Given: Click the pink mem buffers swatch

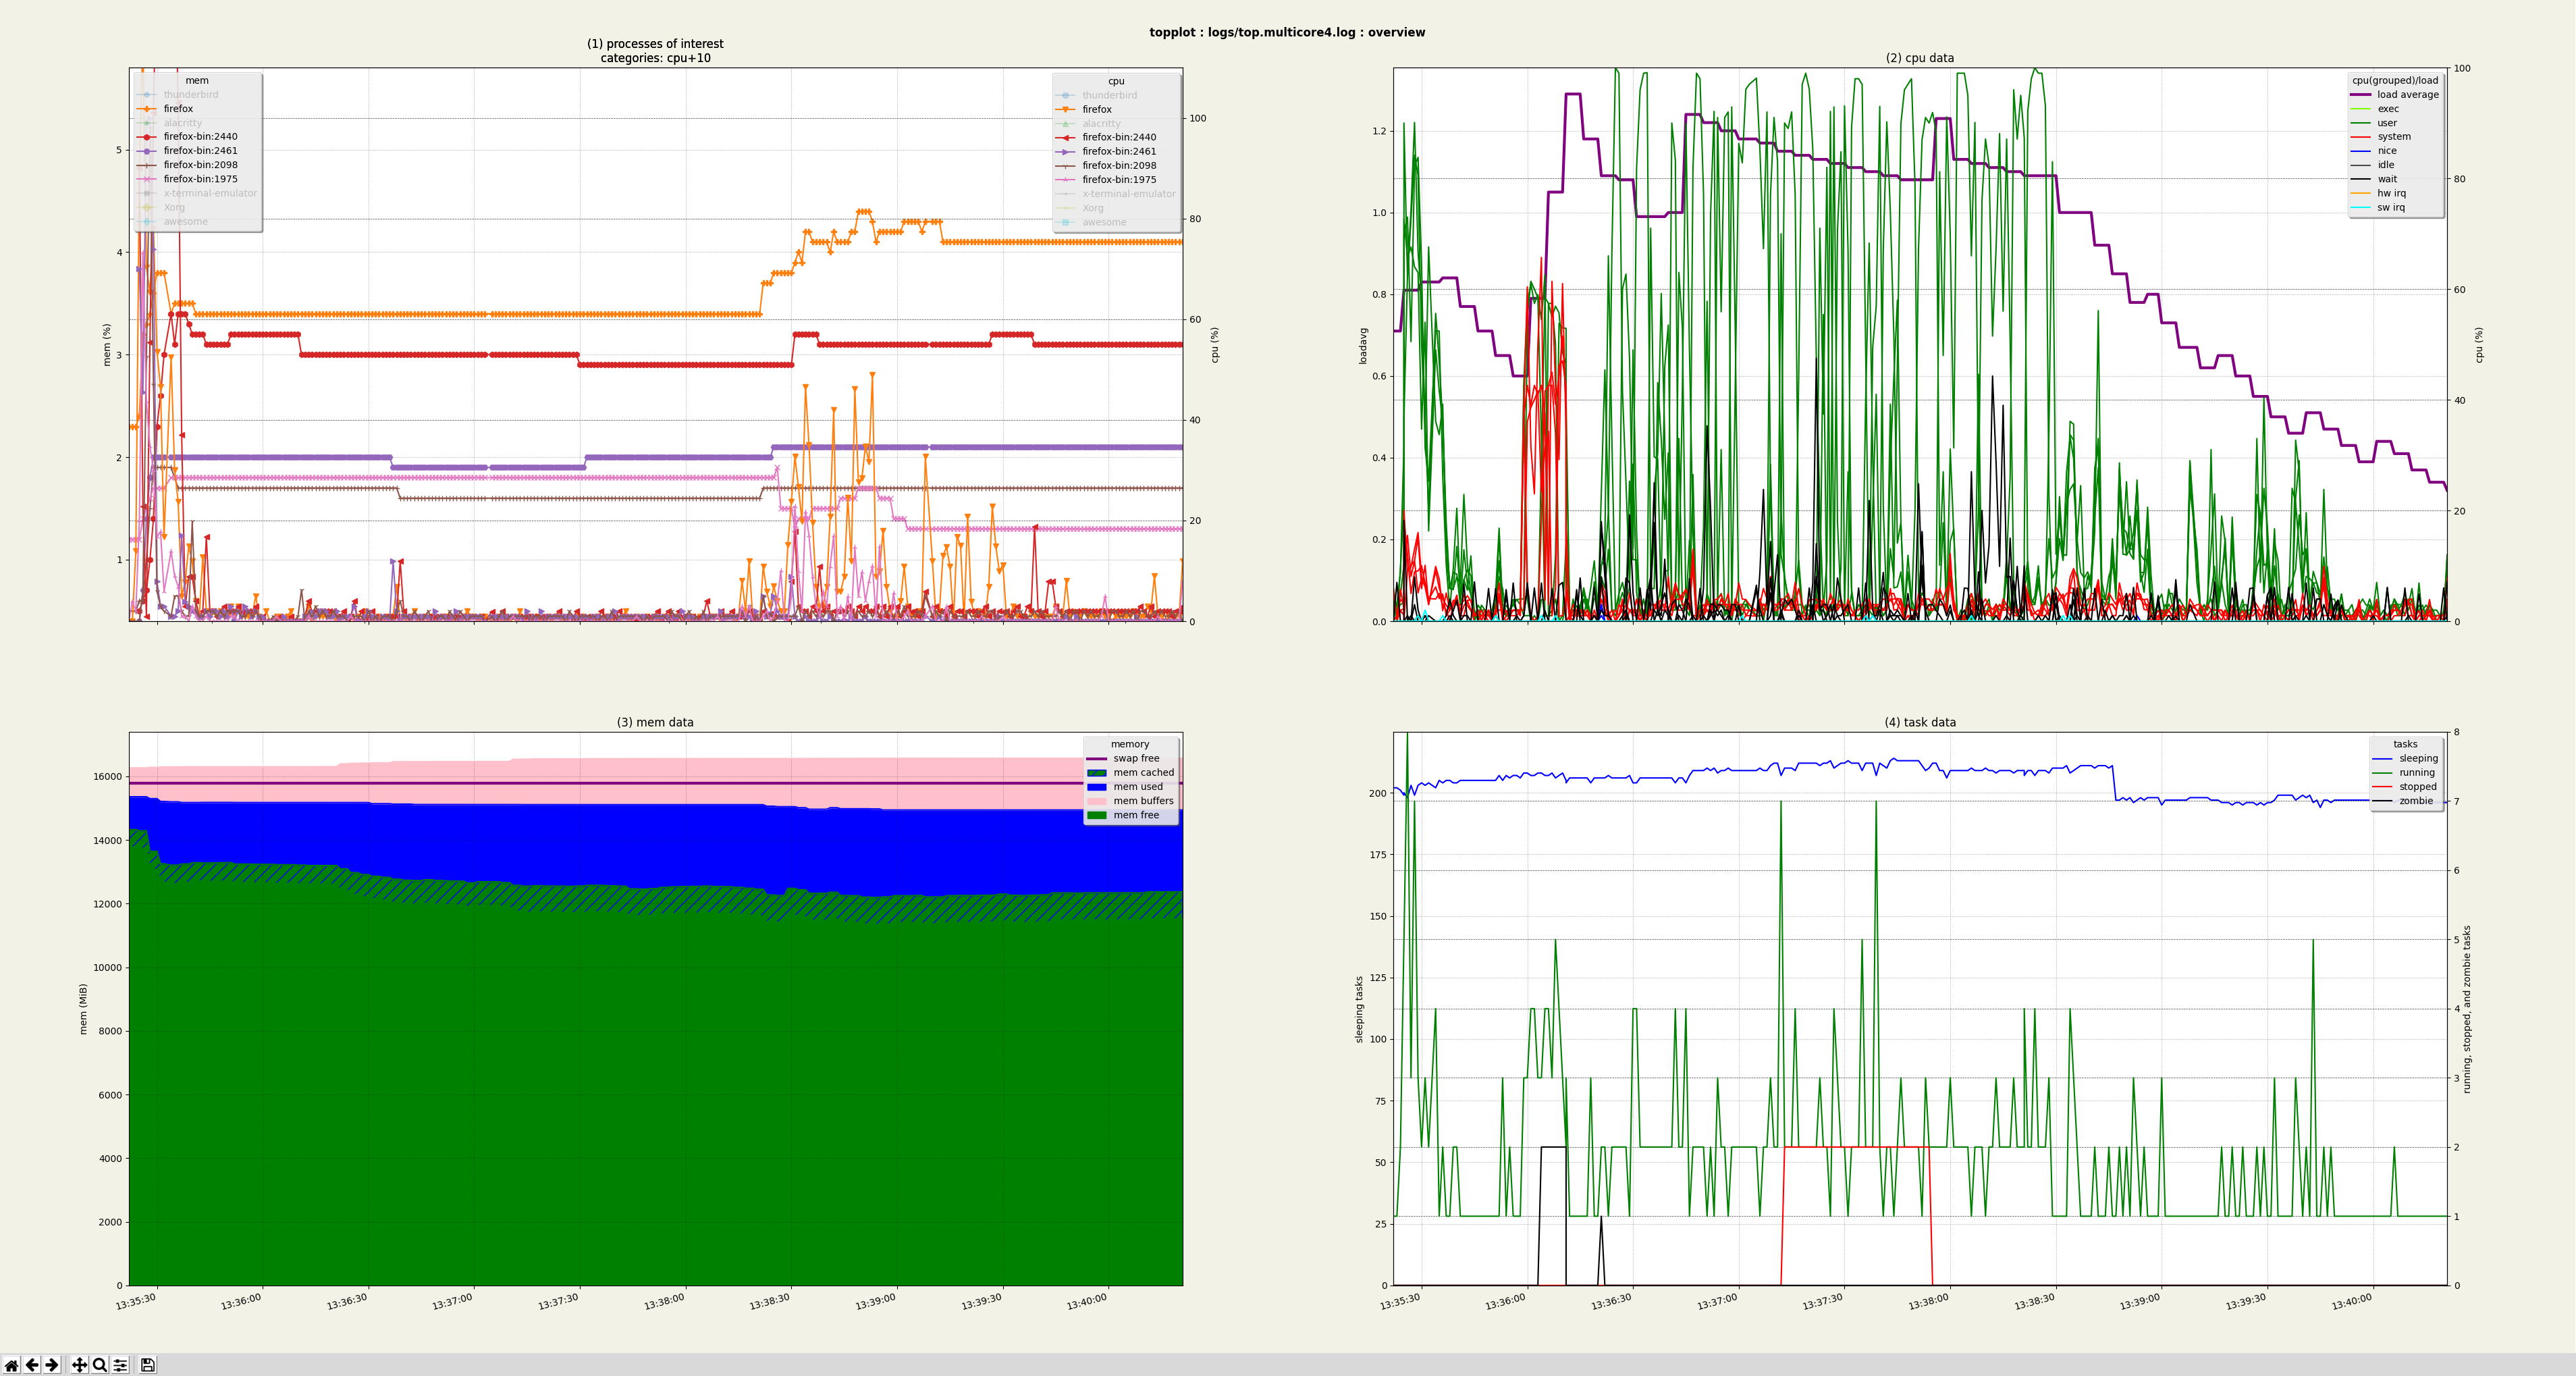Looking at the screenshot, I should [x=1096, y=801].
